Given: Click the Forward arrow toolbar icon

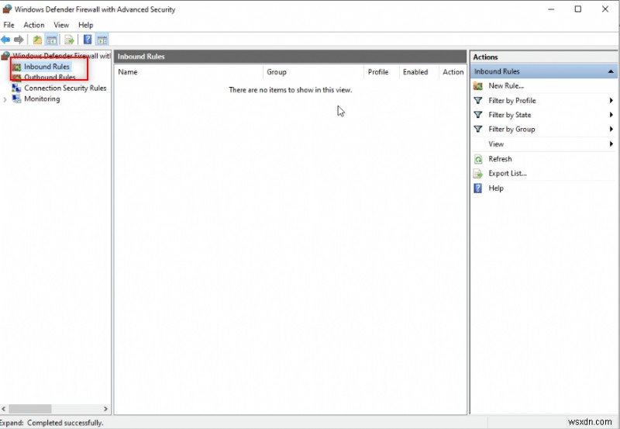Looking at the screenshot, I should pyautogui.click(x=19, y=40).
